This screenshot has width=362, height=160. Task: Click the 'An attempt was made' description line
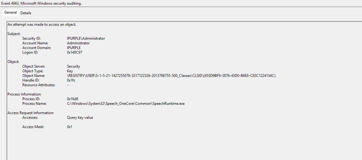pos(42,24)
